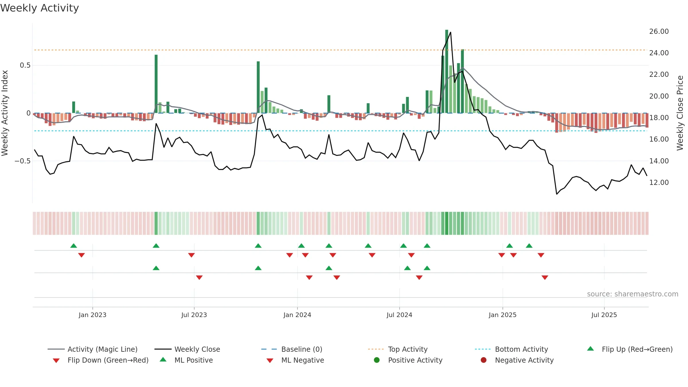Open the sharemaestro.com source link

(633, 294)
